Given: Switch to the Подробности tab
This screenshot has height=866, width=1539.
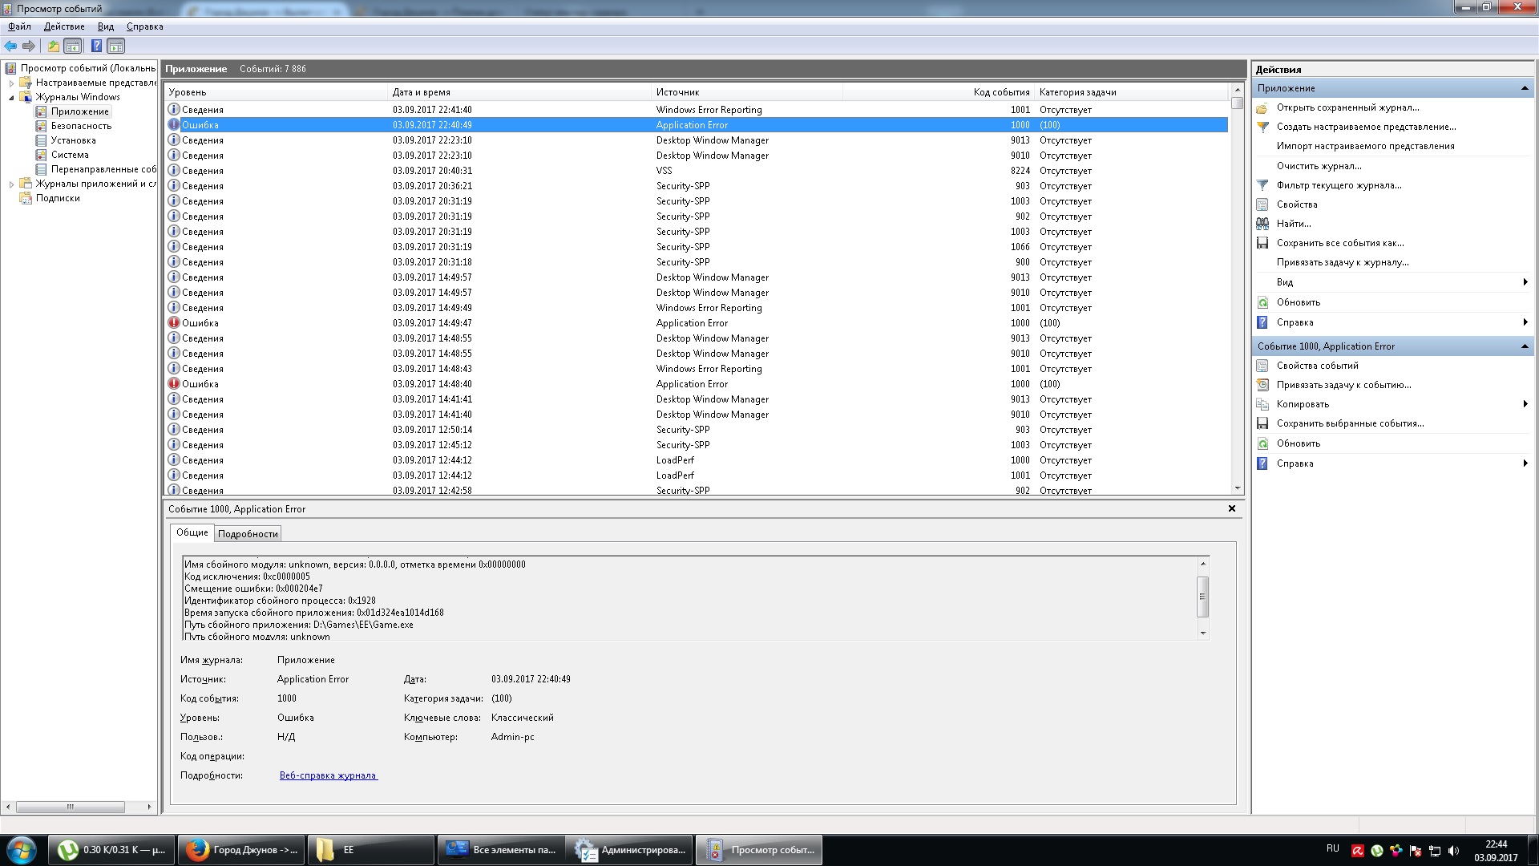Looking at the screenshot, I should point(248,534).
